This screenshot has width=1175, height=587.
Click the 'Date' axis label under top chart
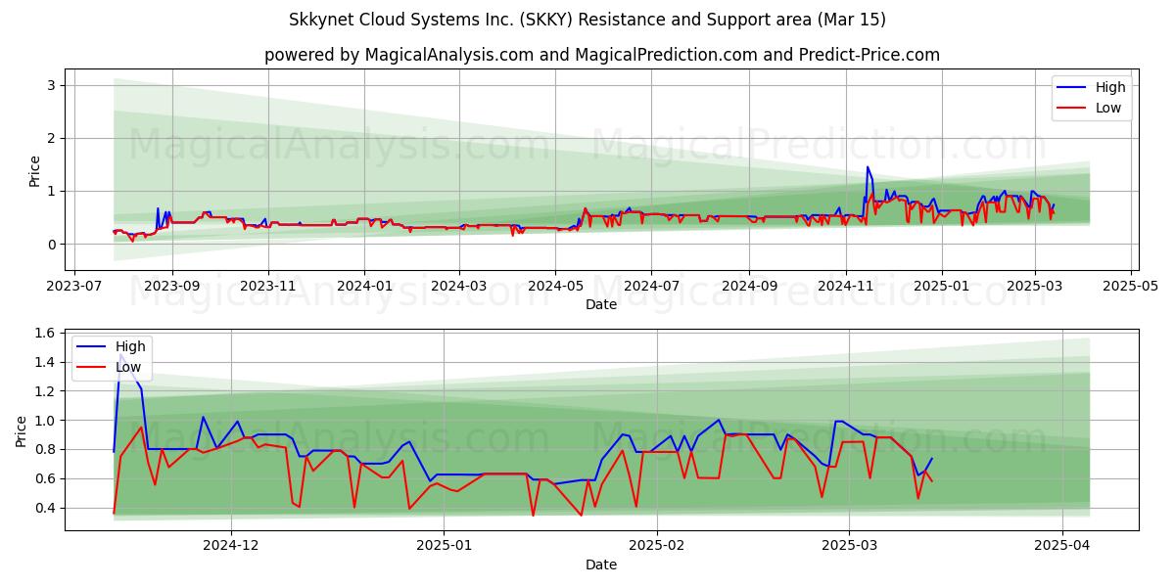[601, 305]
